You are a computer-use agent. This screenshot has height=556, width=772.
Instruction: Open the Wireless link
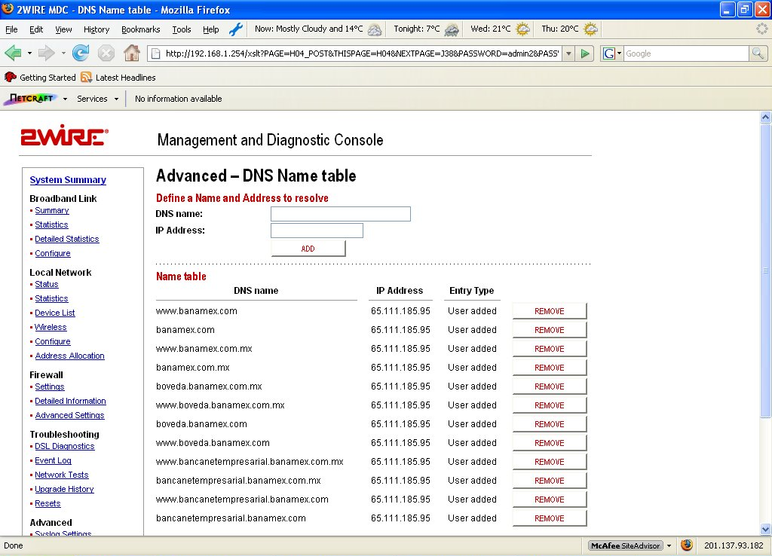click(x=51, y=327)
